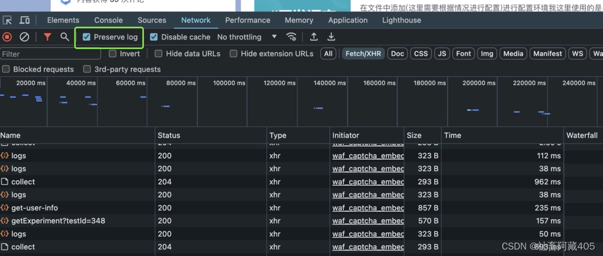Switch to the Console tab

point(109,20)
